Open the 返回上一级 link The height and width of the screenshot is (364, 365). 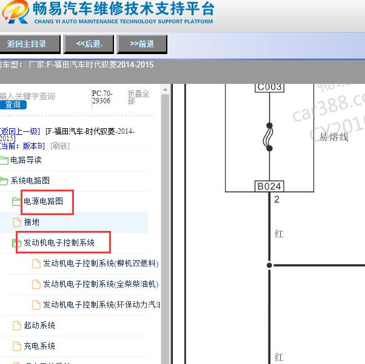point(20,132)
